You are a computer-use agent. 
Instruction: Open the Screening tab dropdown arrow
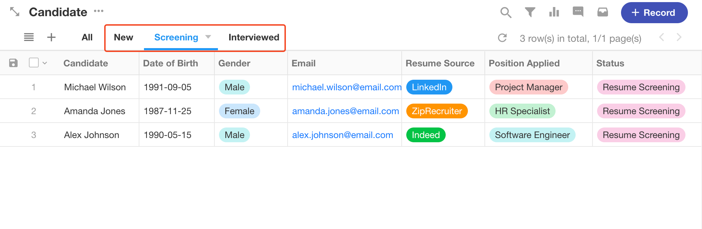(208, 37)
